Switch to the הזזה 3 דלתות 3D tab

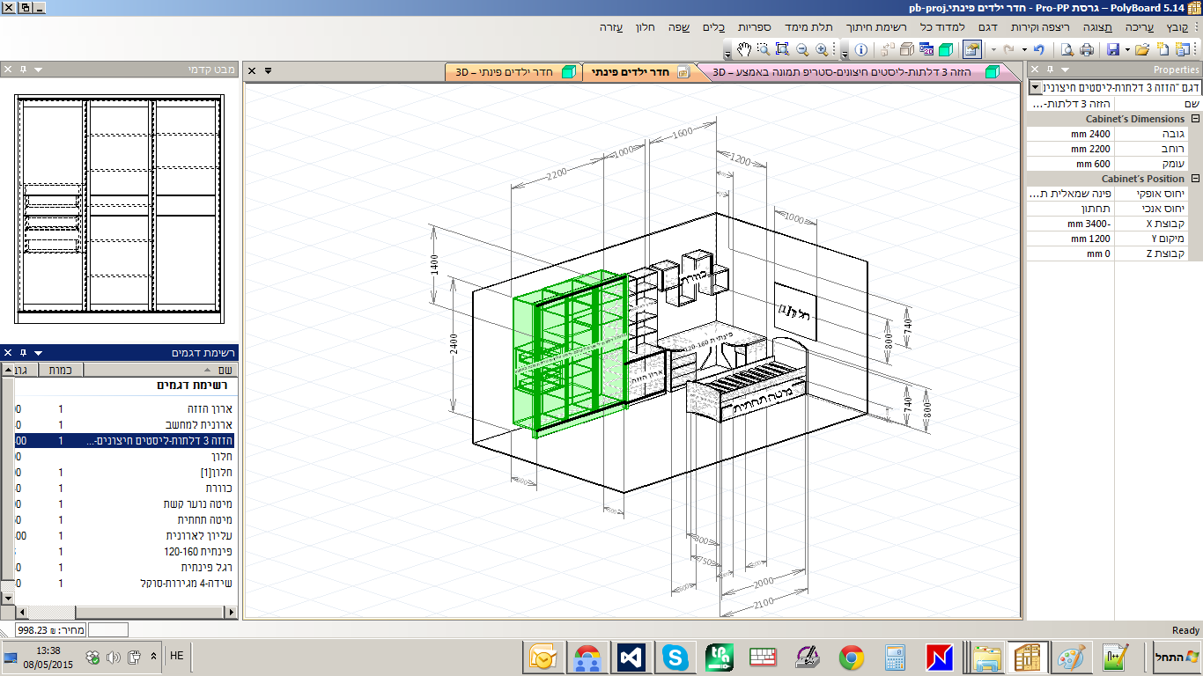point(852,72)
